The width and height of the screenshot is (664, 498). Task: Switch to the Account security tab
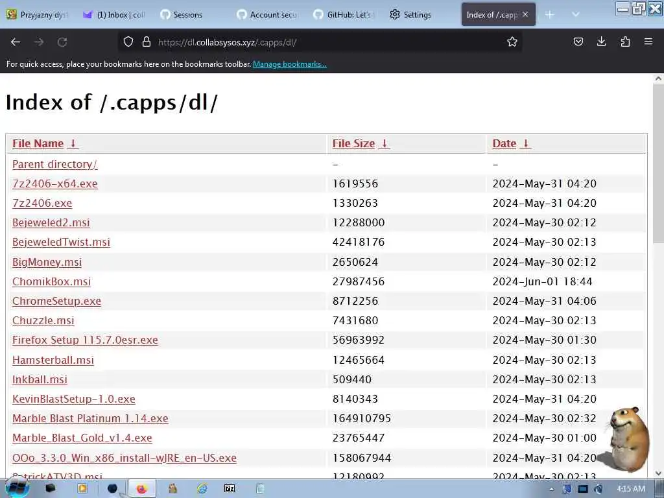coord(268,14)
